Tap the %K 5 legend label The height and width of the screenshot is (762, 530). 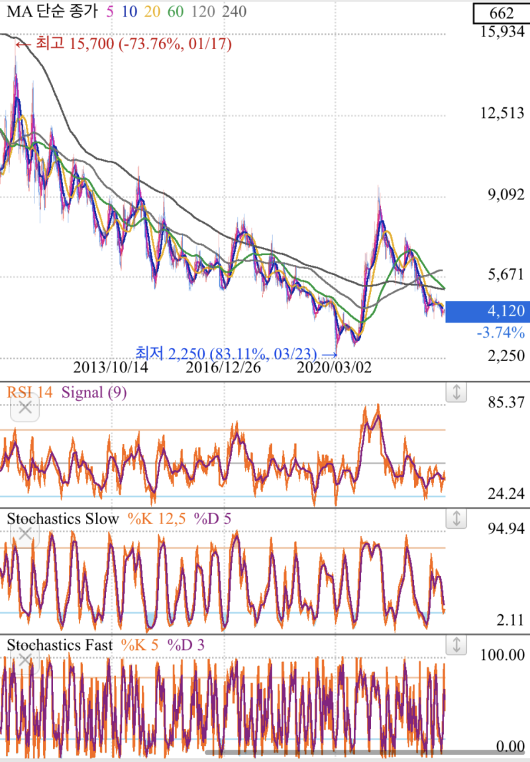click(x=140, y=645)
